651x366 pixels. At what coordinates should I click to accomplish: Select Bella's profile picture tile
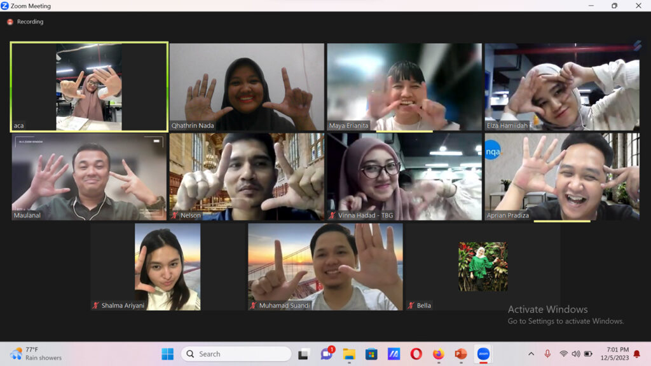483,266
